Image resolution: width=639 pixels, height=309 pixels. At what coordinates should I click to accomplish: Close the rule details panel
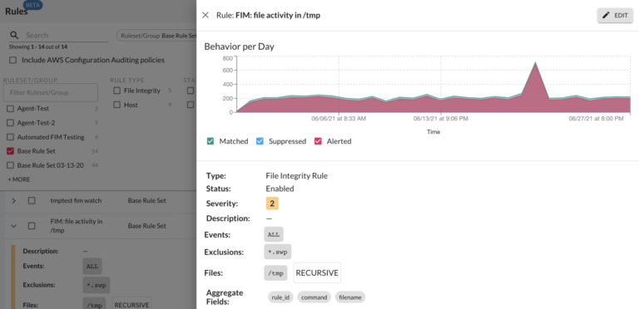206,15
